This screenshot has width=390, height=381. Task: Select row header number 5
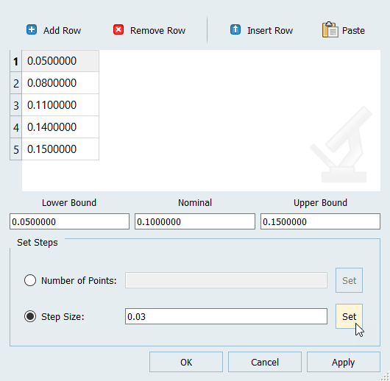coord(16,149)
